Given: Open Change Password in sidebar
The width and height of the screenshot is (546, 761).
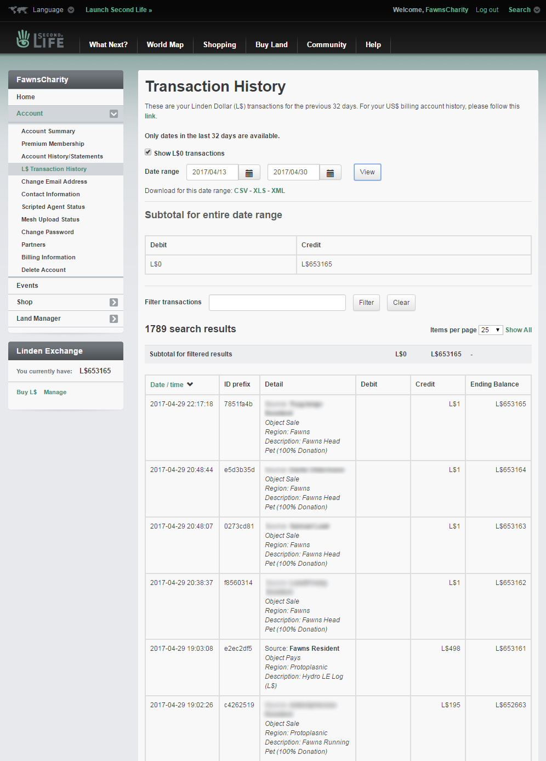Looking at the screenshot, I should pos(48,232).
